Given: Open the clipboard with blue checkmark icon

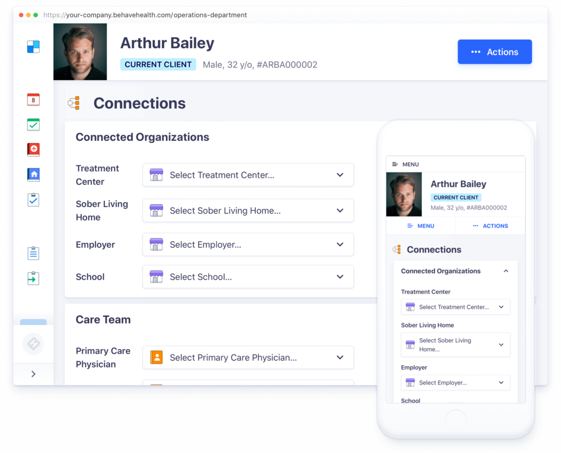Looking at the screenshot, I should pyautogui.click(x=34, y=200).
